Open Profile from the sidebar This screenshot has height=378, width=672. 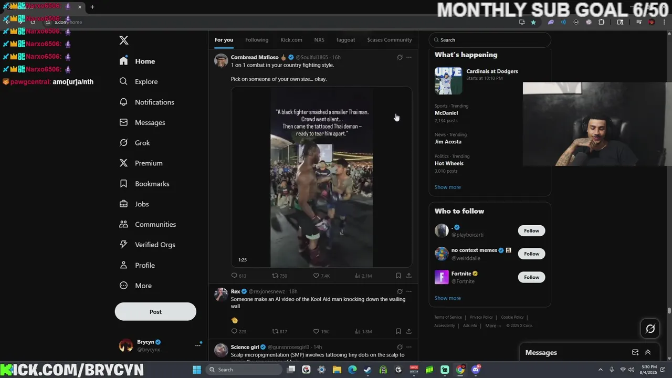[x=137, y=265]
